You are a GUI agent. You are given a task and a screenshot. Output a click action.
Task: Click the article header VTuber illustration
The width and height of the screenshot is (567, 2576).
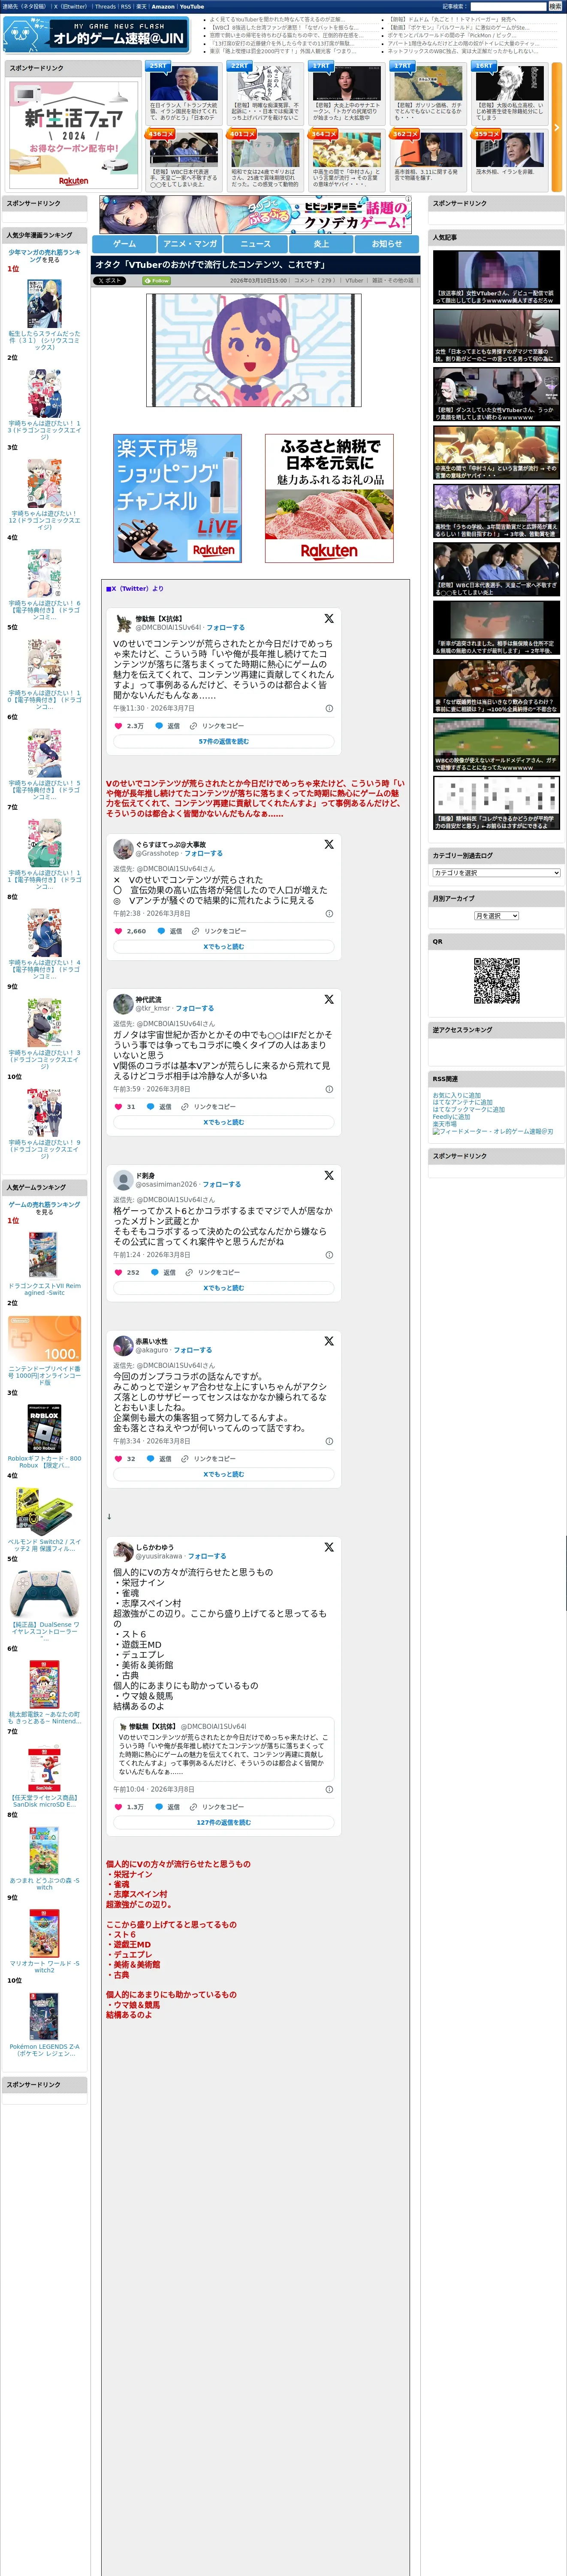pyautogui.click(x=253, y=350)
